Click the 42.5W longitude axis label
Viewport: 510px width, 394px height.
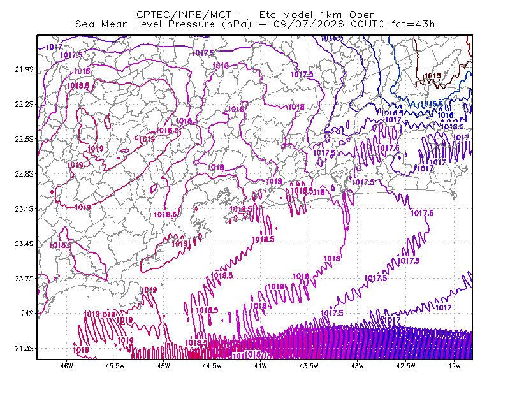click(405, 366)
